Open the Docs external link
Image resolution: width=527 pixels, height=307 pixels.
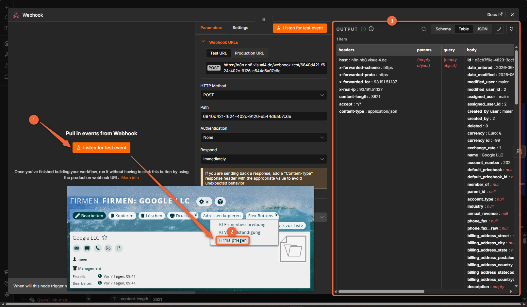(495, 15)
